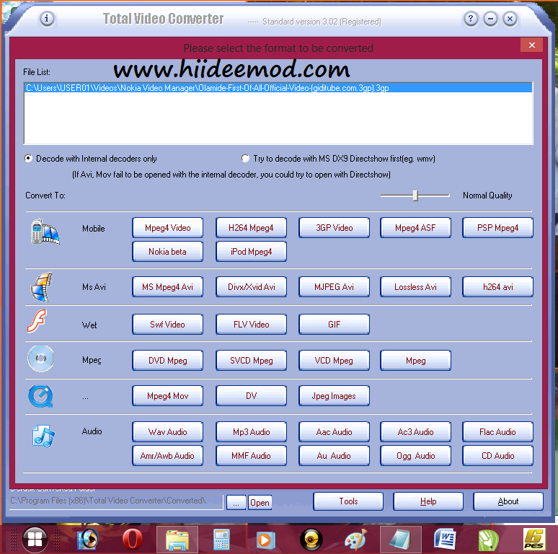Convert to 3GP Video

point(335,228)
